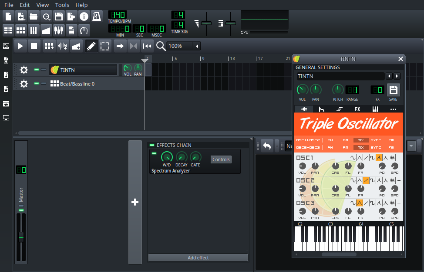Open TINTN track gear menu

pos(24,70)
